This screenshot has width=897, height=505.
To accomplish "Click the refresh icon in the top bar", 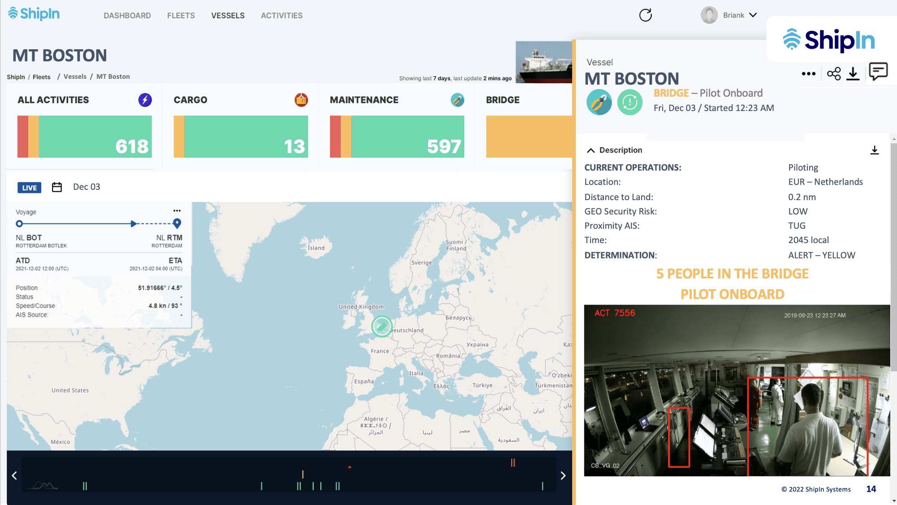I will point(645,15).
